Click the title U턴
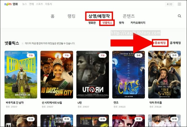The image size is (187, 127). click(x=80, y=103)
